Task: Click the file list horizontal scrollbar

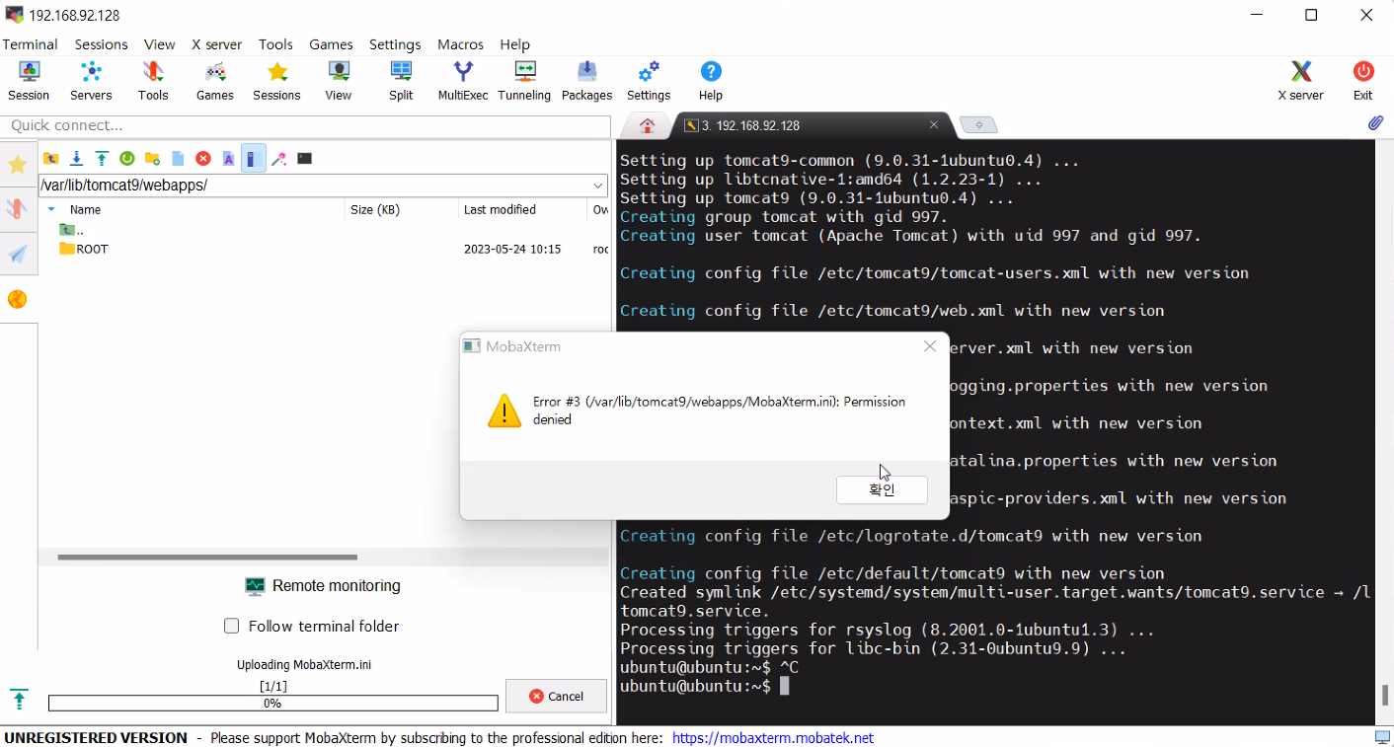Action: tap(207, 558)
